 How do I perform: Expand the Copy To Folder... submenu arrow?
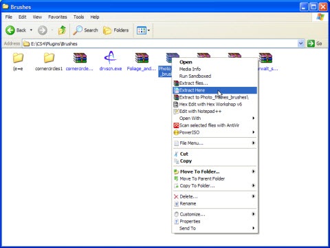pos(254,185)
